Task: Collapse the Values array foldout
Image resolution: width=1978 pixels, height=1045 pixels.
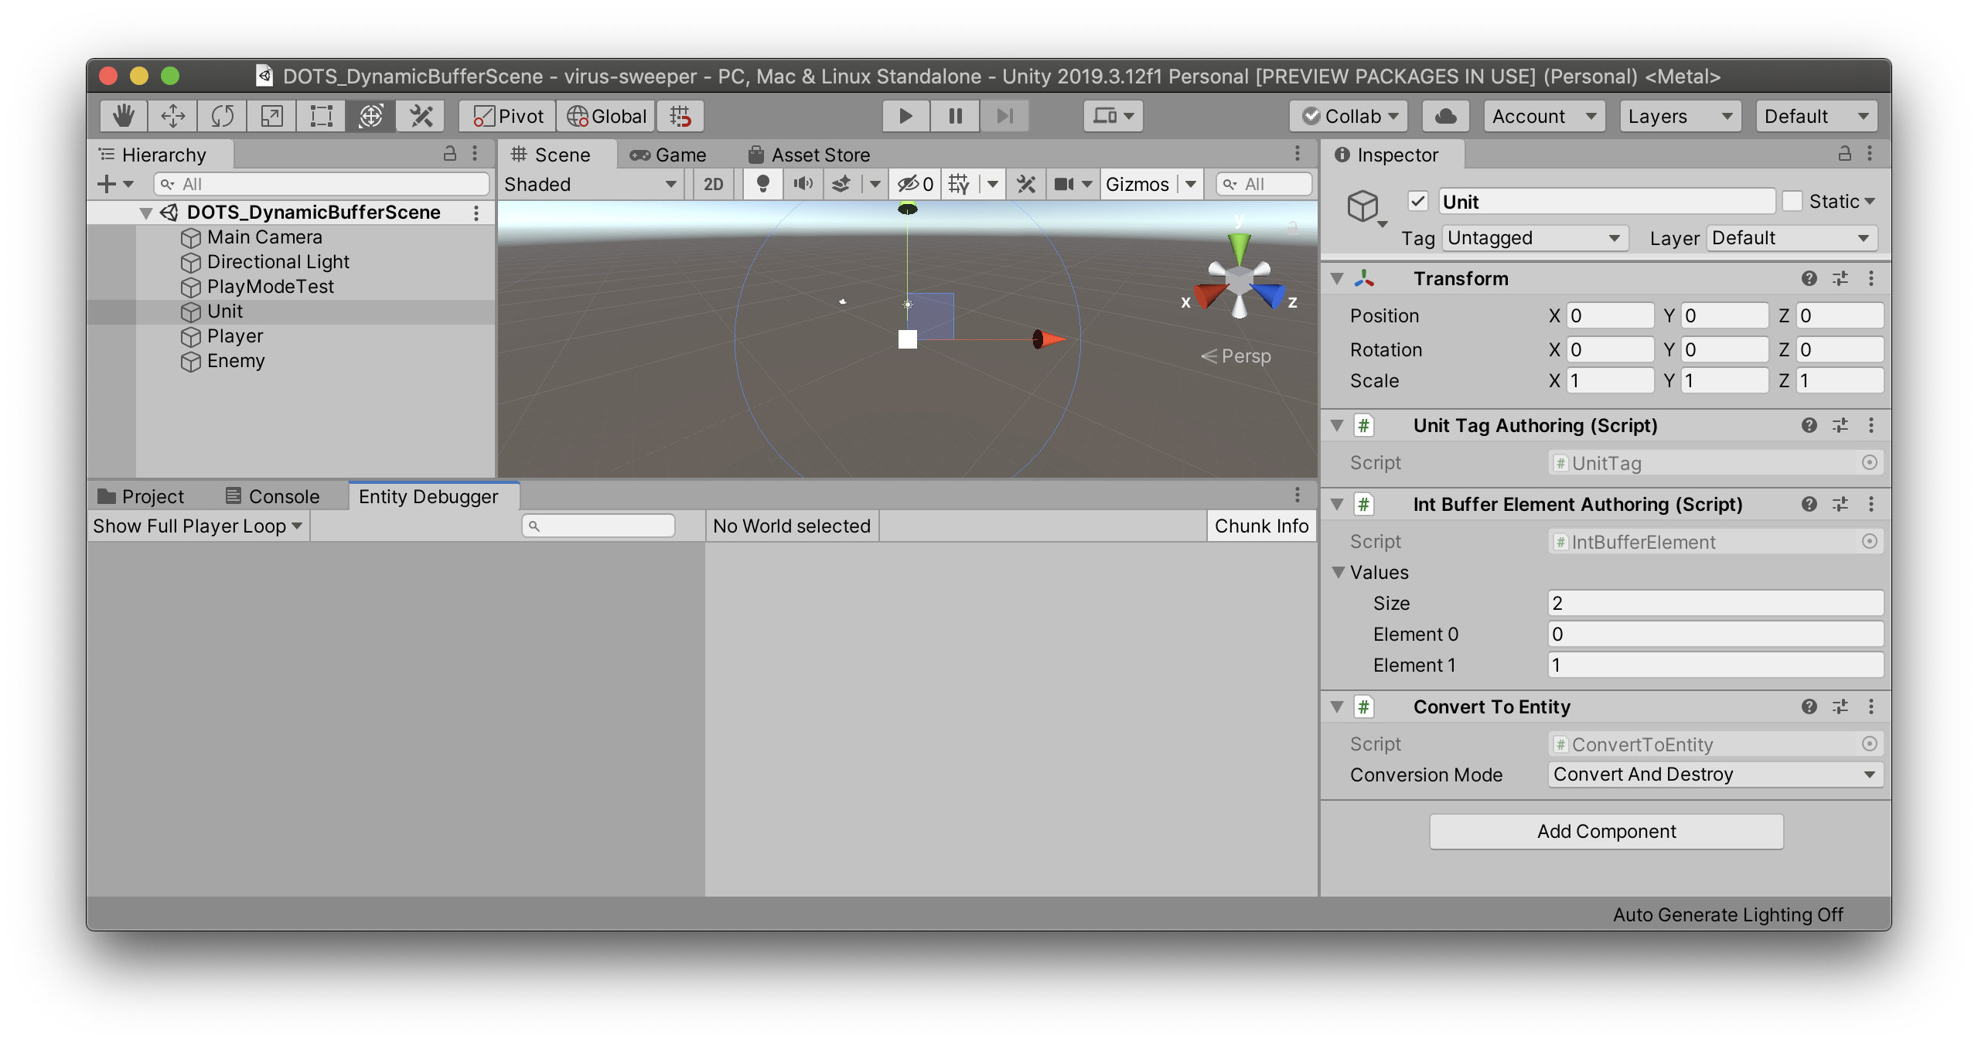Action: 1339,573
